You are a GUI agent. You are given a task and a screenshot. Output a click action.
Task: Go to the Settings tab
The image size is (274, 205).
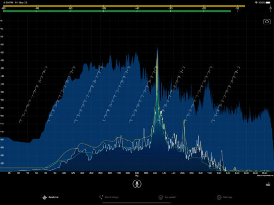[x=224, y=198]
